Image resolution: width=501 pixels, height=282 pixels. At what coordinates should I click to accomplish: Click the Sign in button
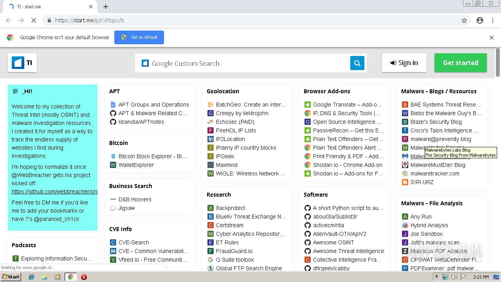[404, 63]
